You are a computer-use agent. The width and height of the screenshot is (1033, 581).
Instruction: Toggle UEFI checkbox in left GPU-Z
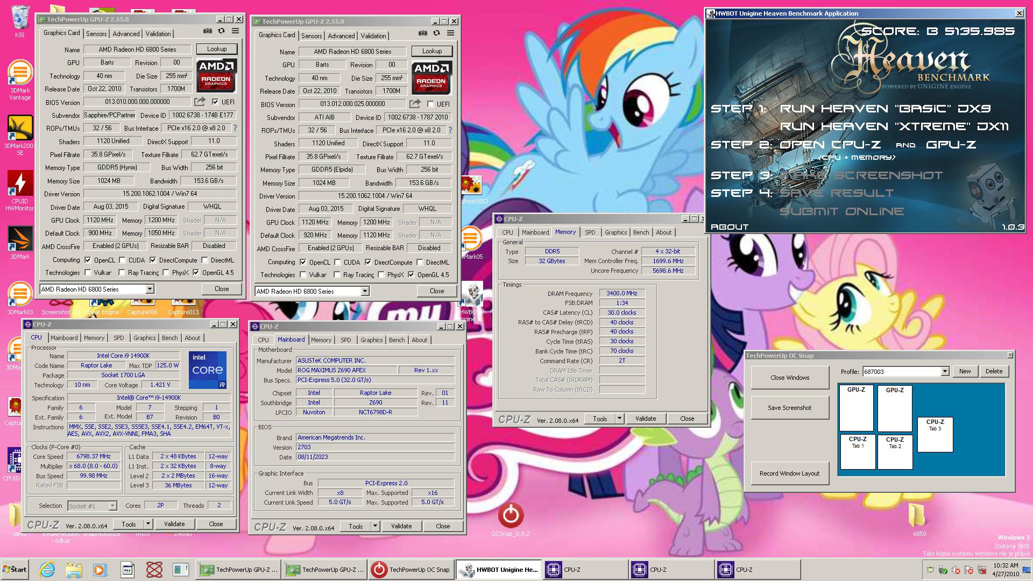(215, 102)
